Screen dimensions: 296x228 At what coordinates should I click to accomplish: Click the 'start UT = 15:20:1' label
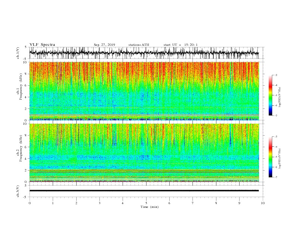click(x=181, y=45)
